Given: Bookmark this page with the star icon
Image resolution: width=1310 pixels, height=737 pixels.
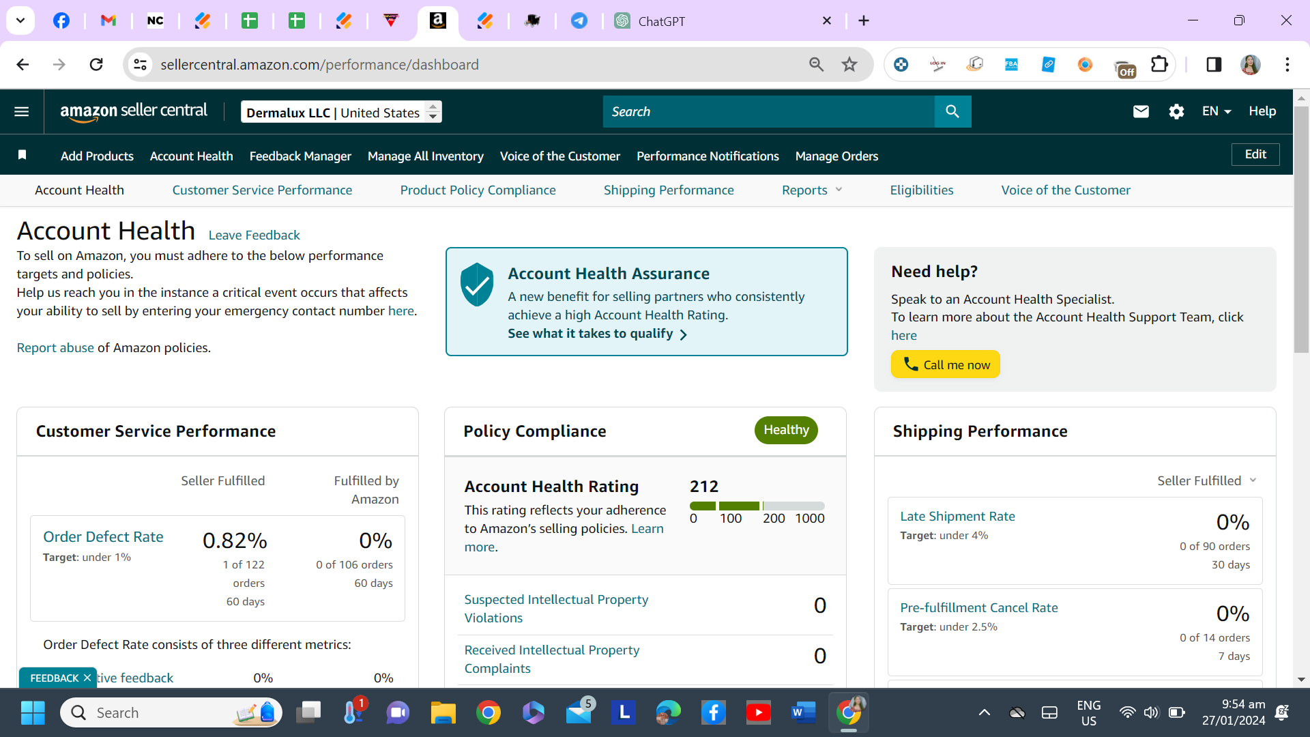Looking at the screenshot, I should [849, 64].
